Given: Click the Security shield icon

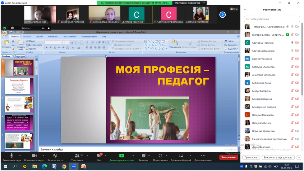Looking at the screenshot, I should click(55, 156).
